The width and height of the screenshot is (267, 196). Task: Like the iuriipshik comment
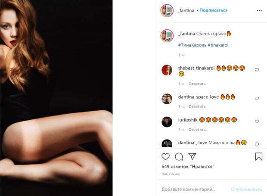(257, 121)
